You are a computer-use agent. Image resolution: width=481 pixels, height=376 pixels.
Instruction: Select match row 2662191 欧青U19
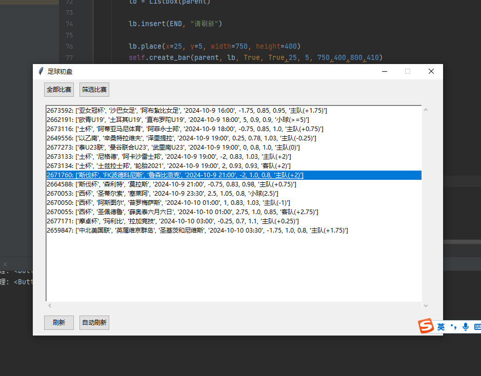[177, 120]
